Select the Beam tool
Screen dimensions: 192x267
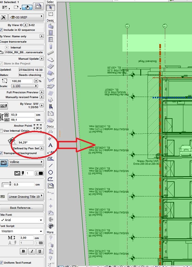point(51,53)
